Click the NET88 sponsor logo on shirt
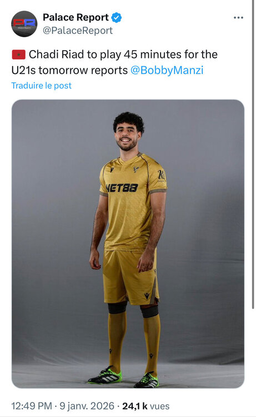The width and height of the screenshot is (256, 417). coord(122,188)
